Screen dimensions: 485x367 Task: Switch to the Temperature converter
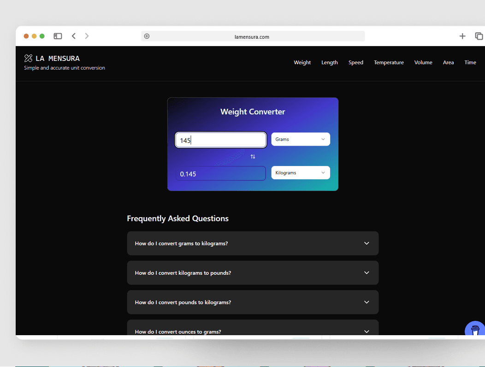pos(389,63)
